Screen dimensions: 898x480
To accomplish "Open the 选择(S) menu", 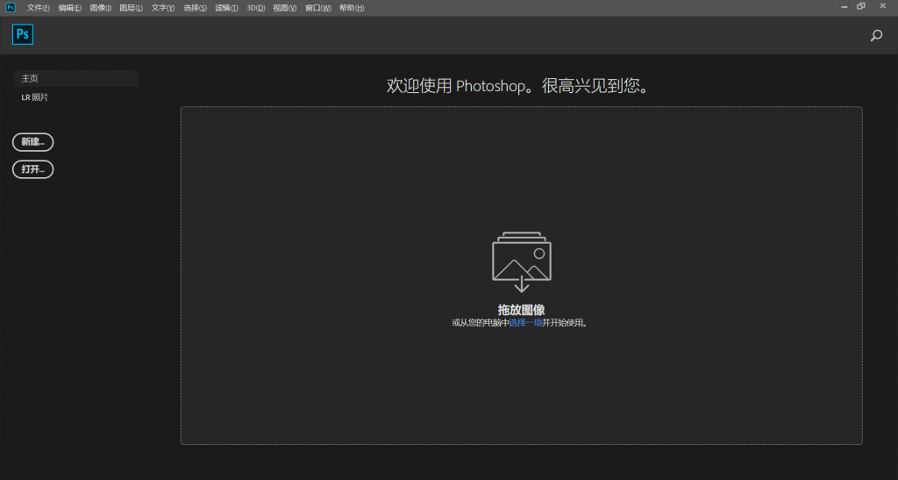I will 195,8.
